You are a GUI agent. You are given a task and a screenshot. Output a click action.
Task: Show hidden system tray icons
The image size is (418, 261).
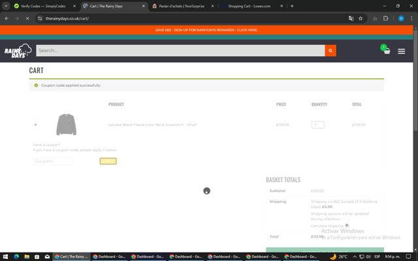click(355, 256)
